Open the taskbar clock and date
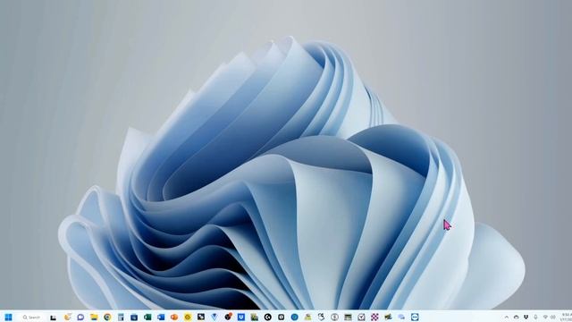The height and width of the screenshot is (322, 572). [566, 317]
